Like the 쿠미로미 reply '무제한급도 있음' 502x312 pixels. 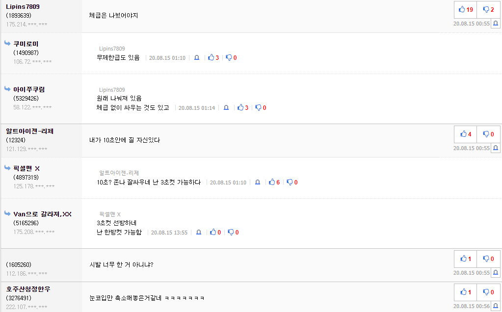pyautogui.click(x=213, y=57)
